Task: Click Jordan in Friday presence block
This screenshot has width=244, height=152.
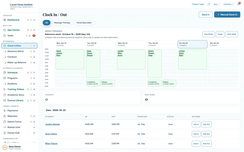Action: [182, 51]
